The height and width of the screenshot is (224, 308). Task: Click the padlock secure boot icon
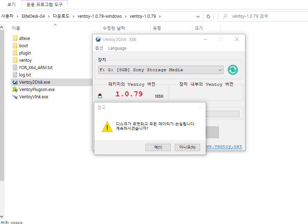click(100, 96)
